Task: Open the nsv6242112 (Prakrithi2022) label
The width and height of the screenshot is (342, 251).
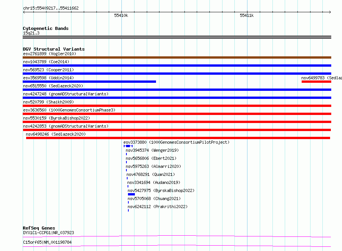Action: [158, 207]
